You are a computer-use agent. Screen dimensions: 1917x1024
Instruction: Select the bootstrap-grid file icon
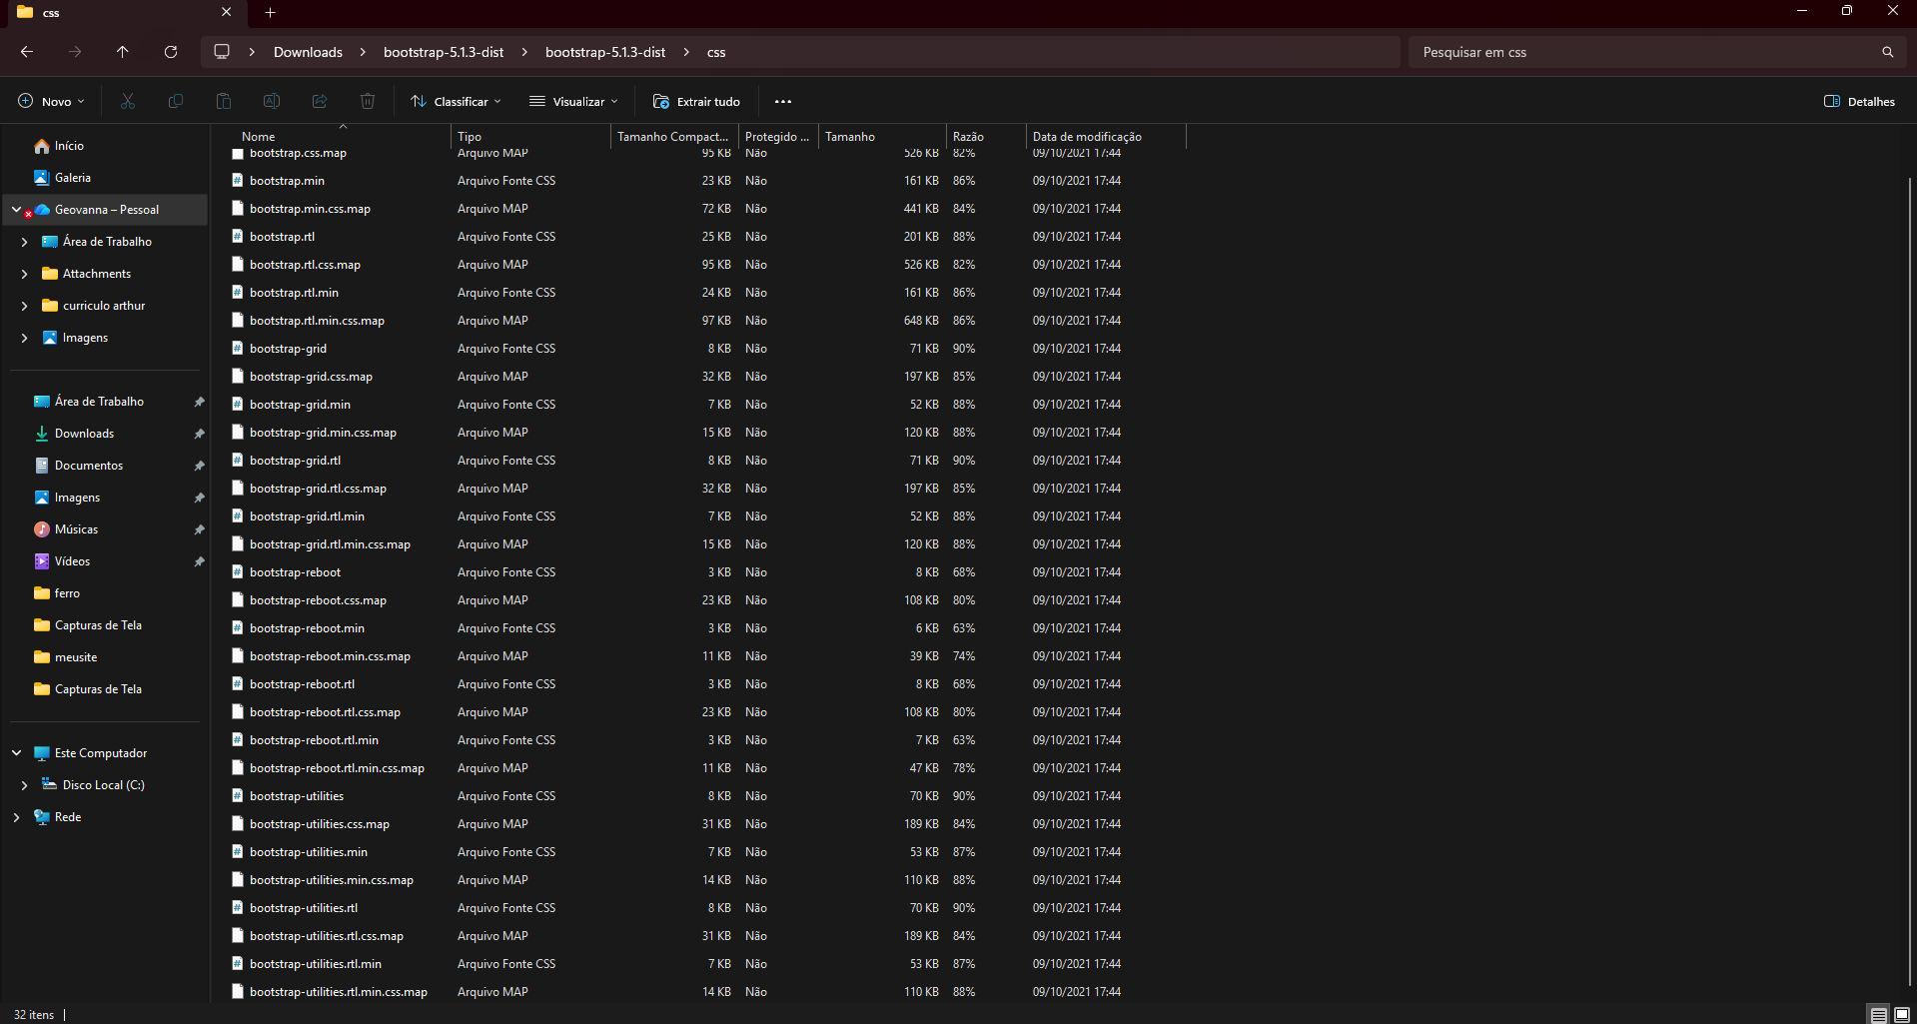238,349
